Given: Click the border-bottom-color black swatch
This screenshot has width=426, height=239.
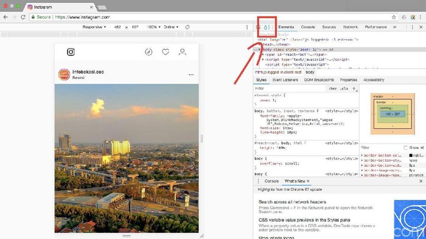Looking at the screenshot, I should (x=411, y=156).
